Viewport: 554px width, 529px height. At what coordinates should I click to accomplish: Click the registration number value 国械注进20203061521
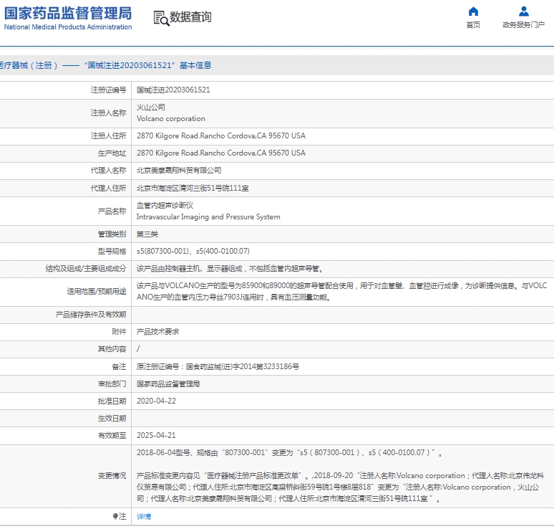click(x=173, y=90)
